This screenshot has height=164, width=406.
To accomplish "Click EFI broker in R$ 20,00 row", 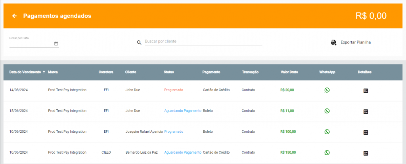I will (106, 90).
